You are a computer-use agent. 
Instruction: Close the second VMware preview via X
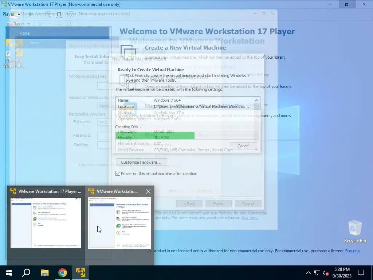tap(148, 191)
